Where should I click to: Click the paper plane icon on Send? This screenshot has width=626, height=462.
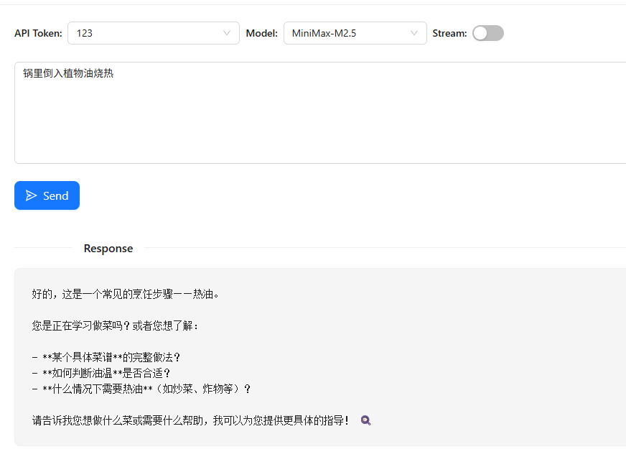[31, 195]
